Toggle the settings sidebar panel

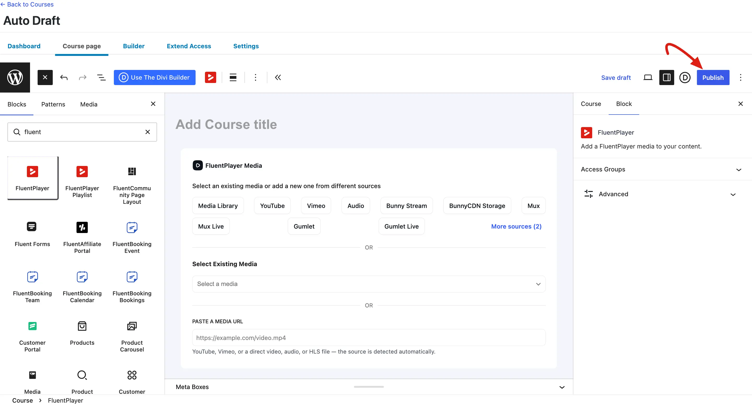666,77
